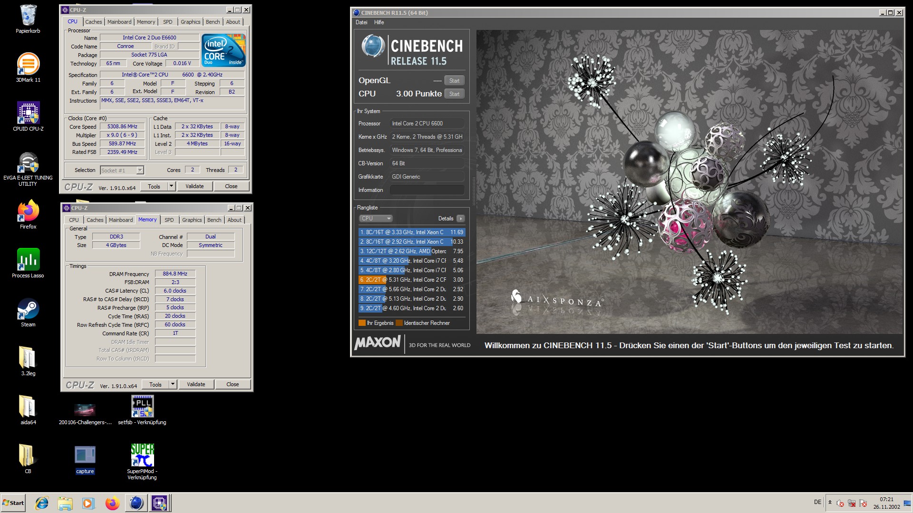
Task: Launch Steam desktop shortcut
Action: [x=28, y=312]
